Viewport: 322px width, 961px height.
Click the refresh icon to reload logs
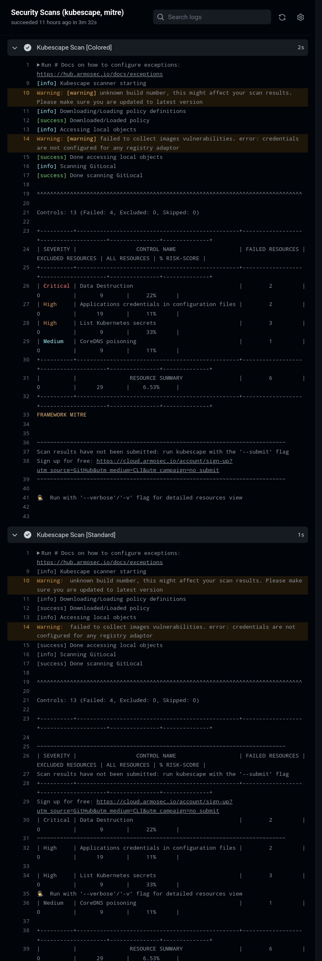[x=282, y=17]
